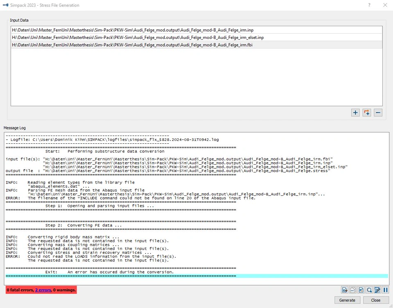Click the 'Start: Performing substructure data conversion' line

click(105, 152)
